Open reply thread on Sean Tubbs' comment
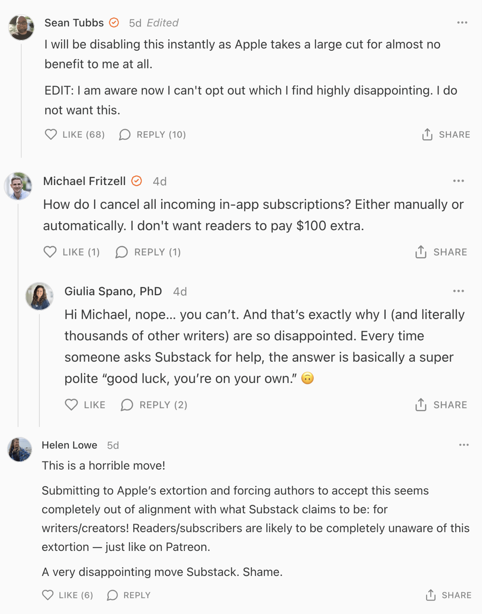Screen dimensions: 482x614 [x=152, y=135]
